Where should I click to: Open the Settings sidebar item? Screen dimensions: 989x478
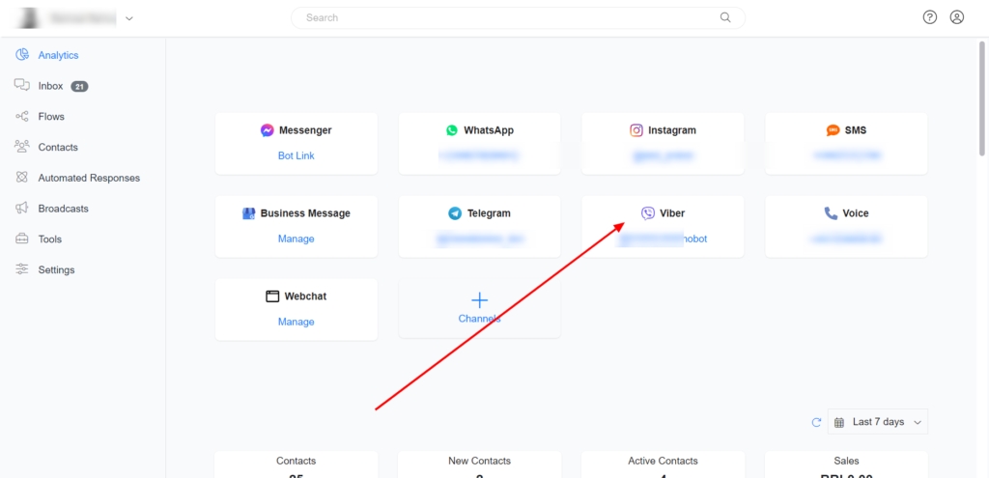click(x=56, y=270)
